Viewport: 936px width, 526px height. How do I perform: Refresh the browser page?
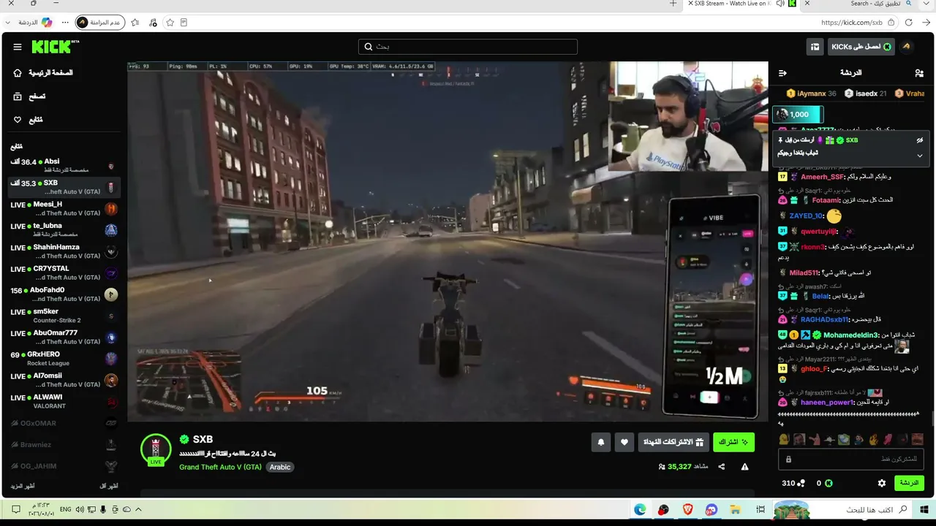pos(908,23)
